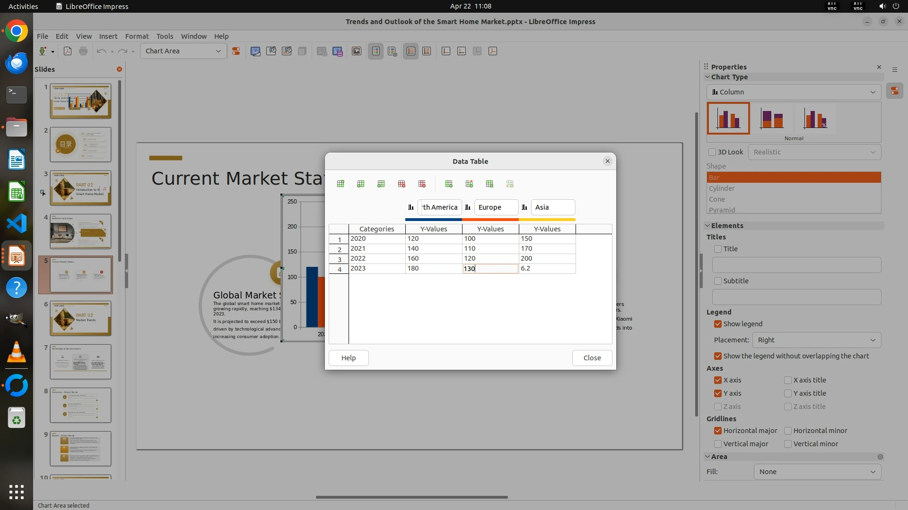Click the Help button in the dialog
This screenshot has width=908, height=510.
pyautogui.click(x=349, y=358)
